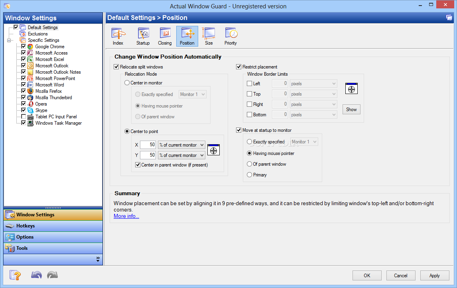This screenshot has width=457, height=288.
Task: Click the help question mark icon
Action: (15, 275)
